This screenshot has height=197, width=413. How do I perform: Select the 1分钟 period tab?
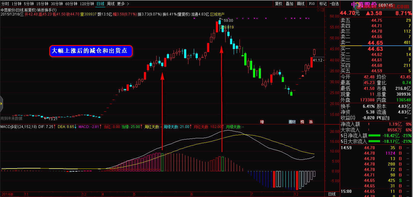(16, 4)
